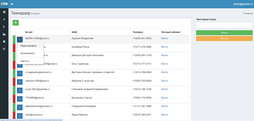Viewport: 254px width, 121px height.
Task: Open the standing person section in sidebar
Action: click(x=4, y=27)
